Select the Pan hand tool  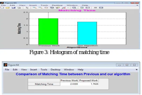click(46, 8)
